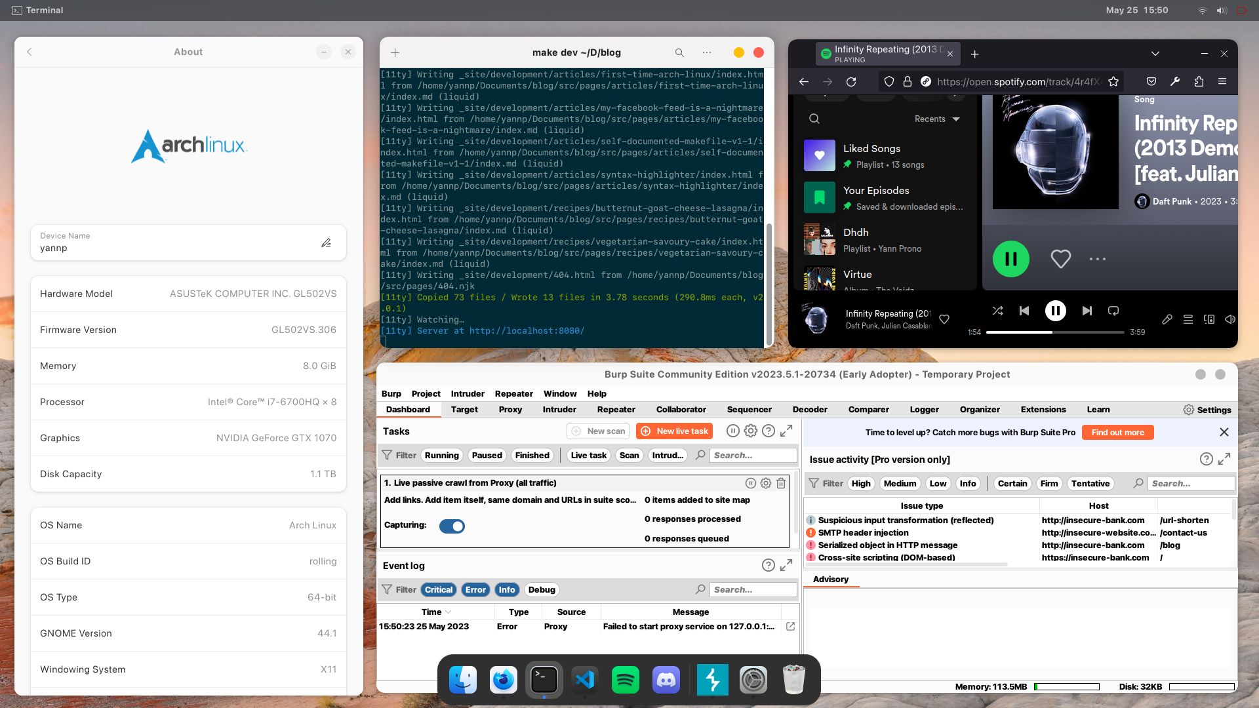Delete the live passive crawl task
Image resolution: width=1259 pixels, height=708 pixels.
pos(781,483)
